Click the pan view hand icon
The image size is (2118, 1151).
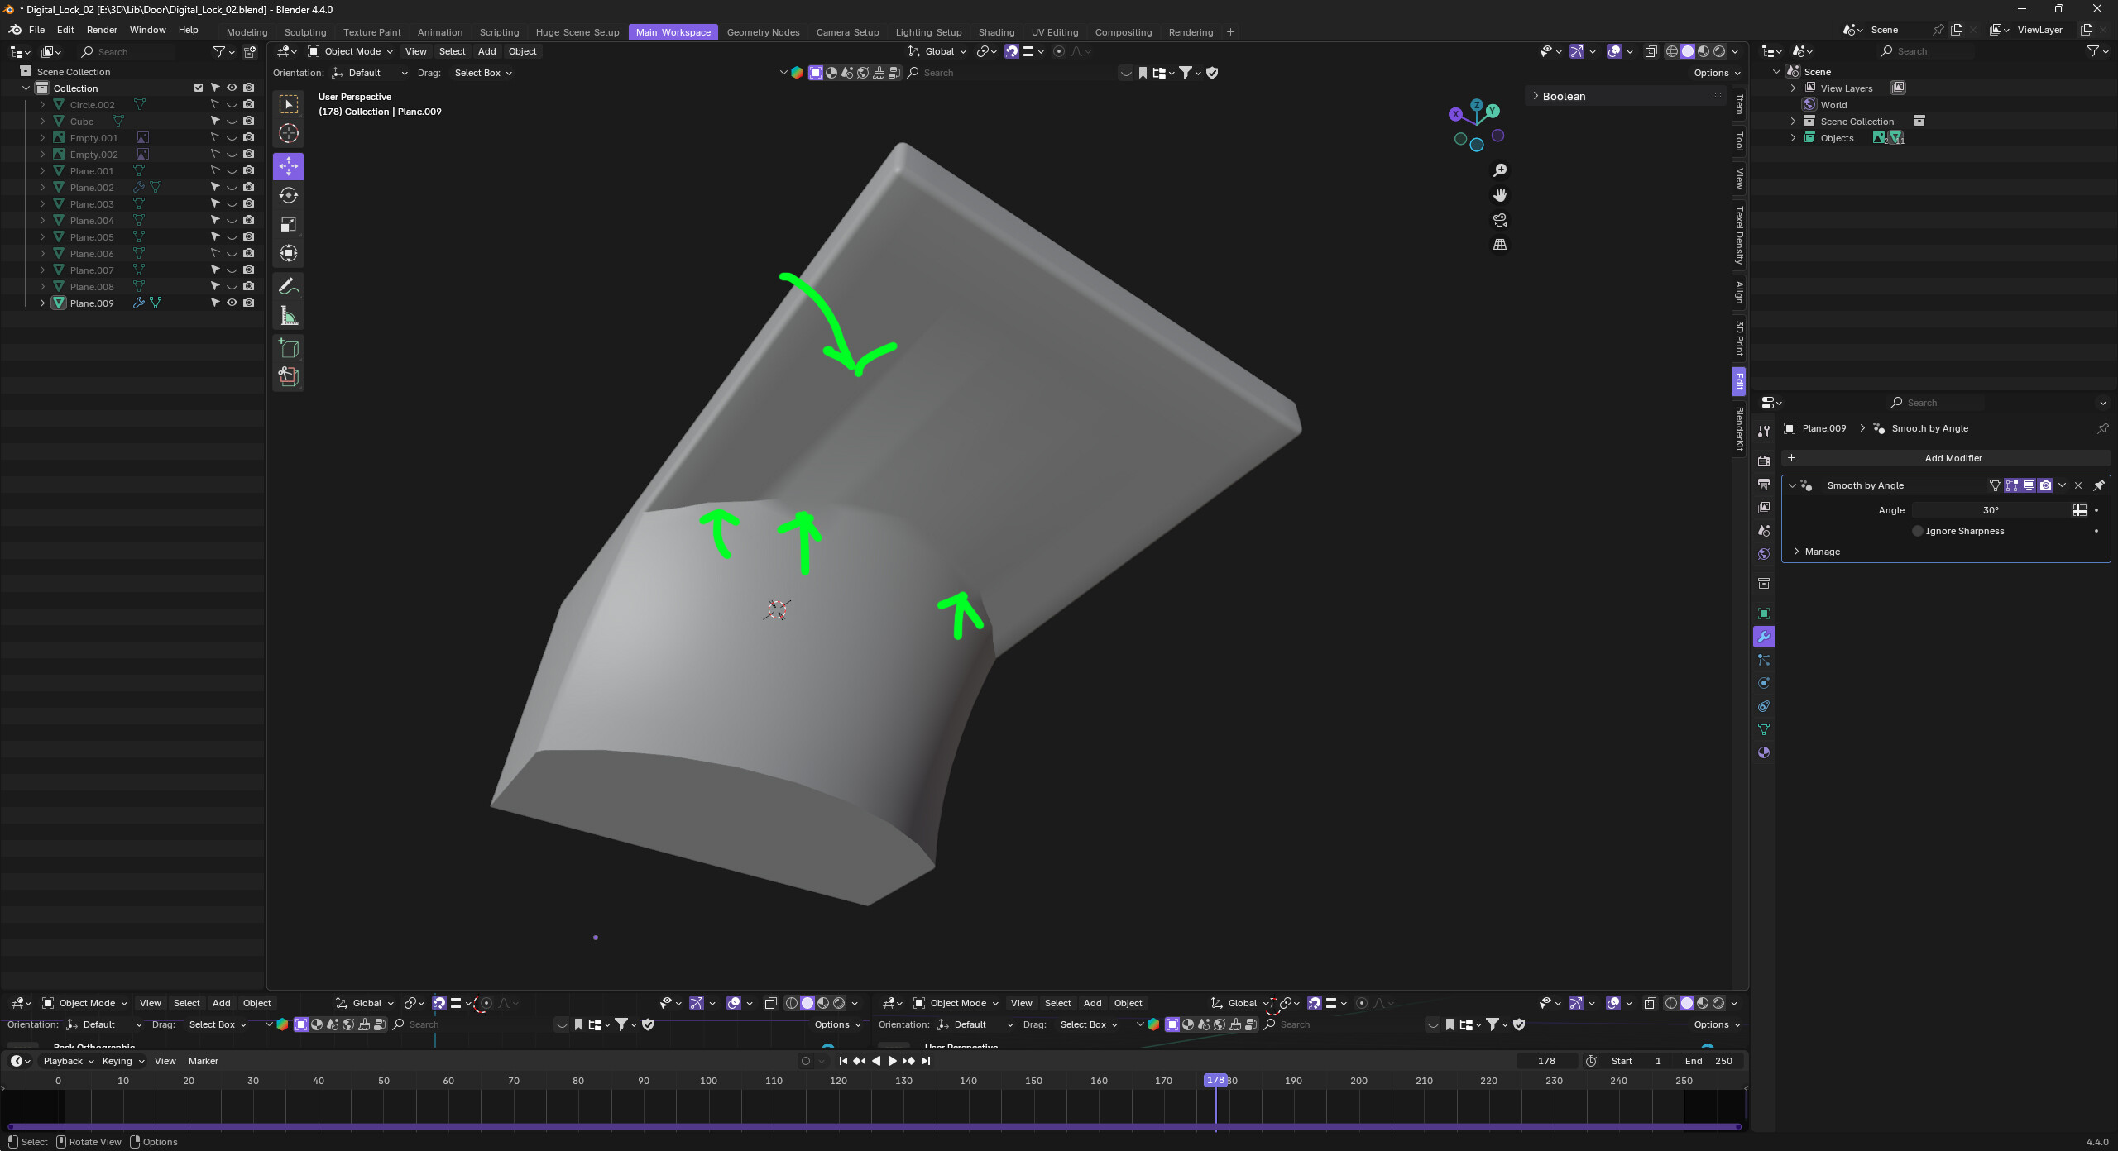tap(1499, 195)
